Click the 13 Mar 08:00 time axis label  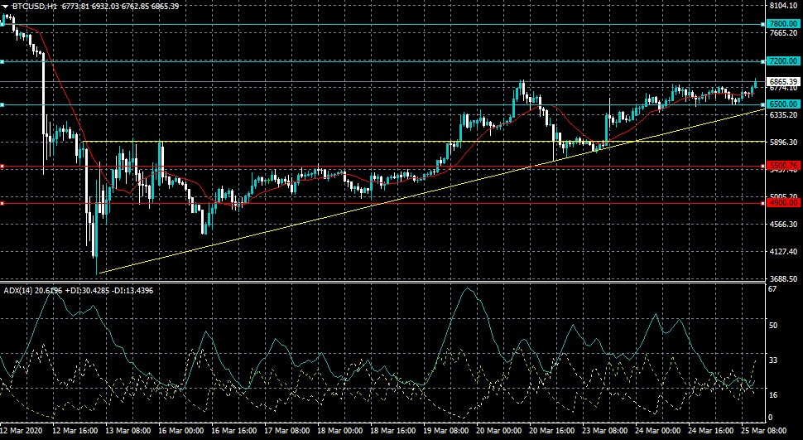point(128,431)
